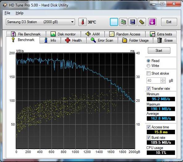Click the blank screenshot toolbar button
Image resolution: width=183 pixels, height=162 pixels.
pos(114,22)
